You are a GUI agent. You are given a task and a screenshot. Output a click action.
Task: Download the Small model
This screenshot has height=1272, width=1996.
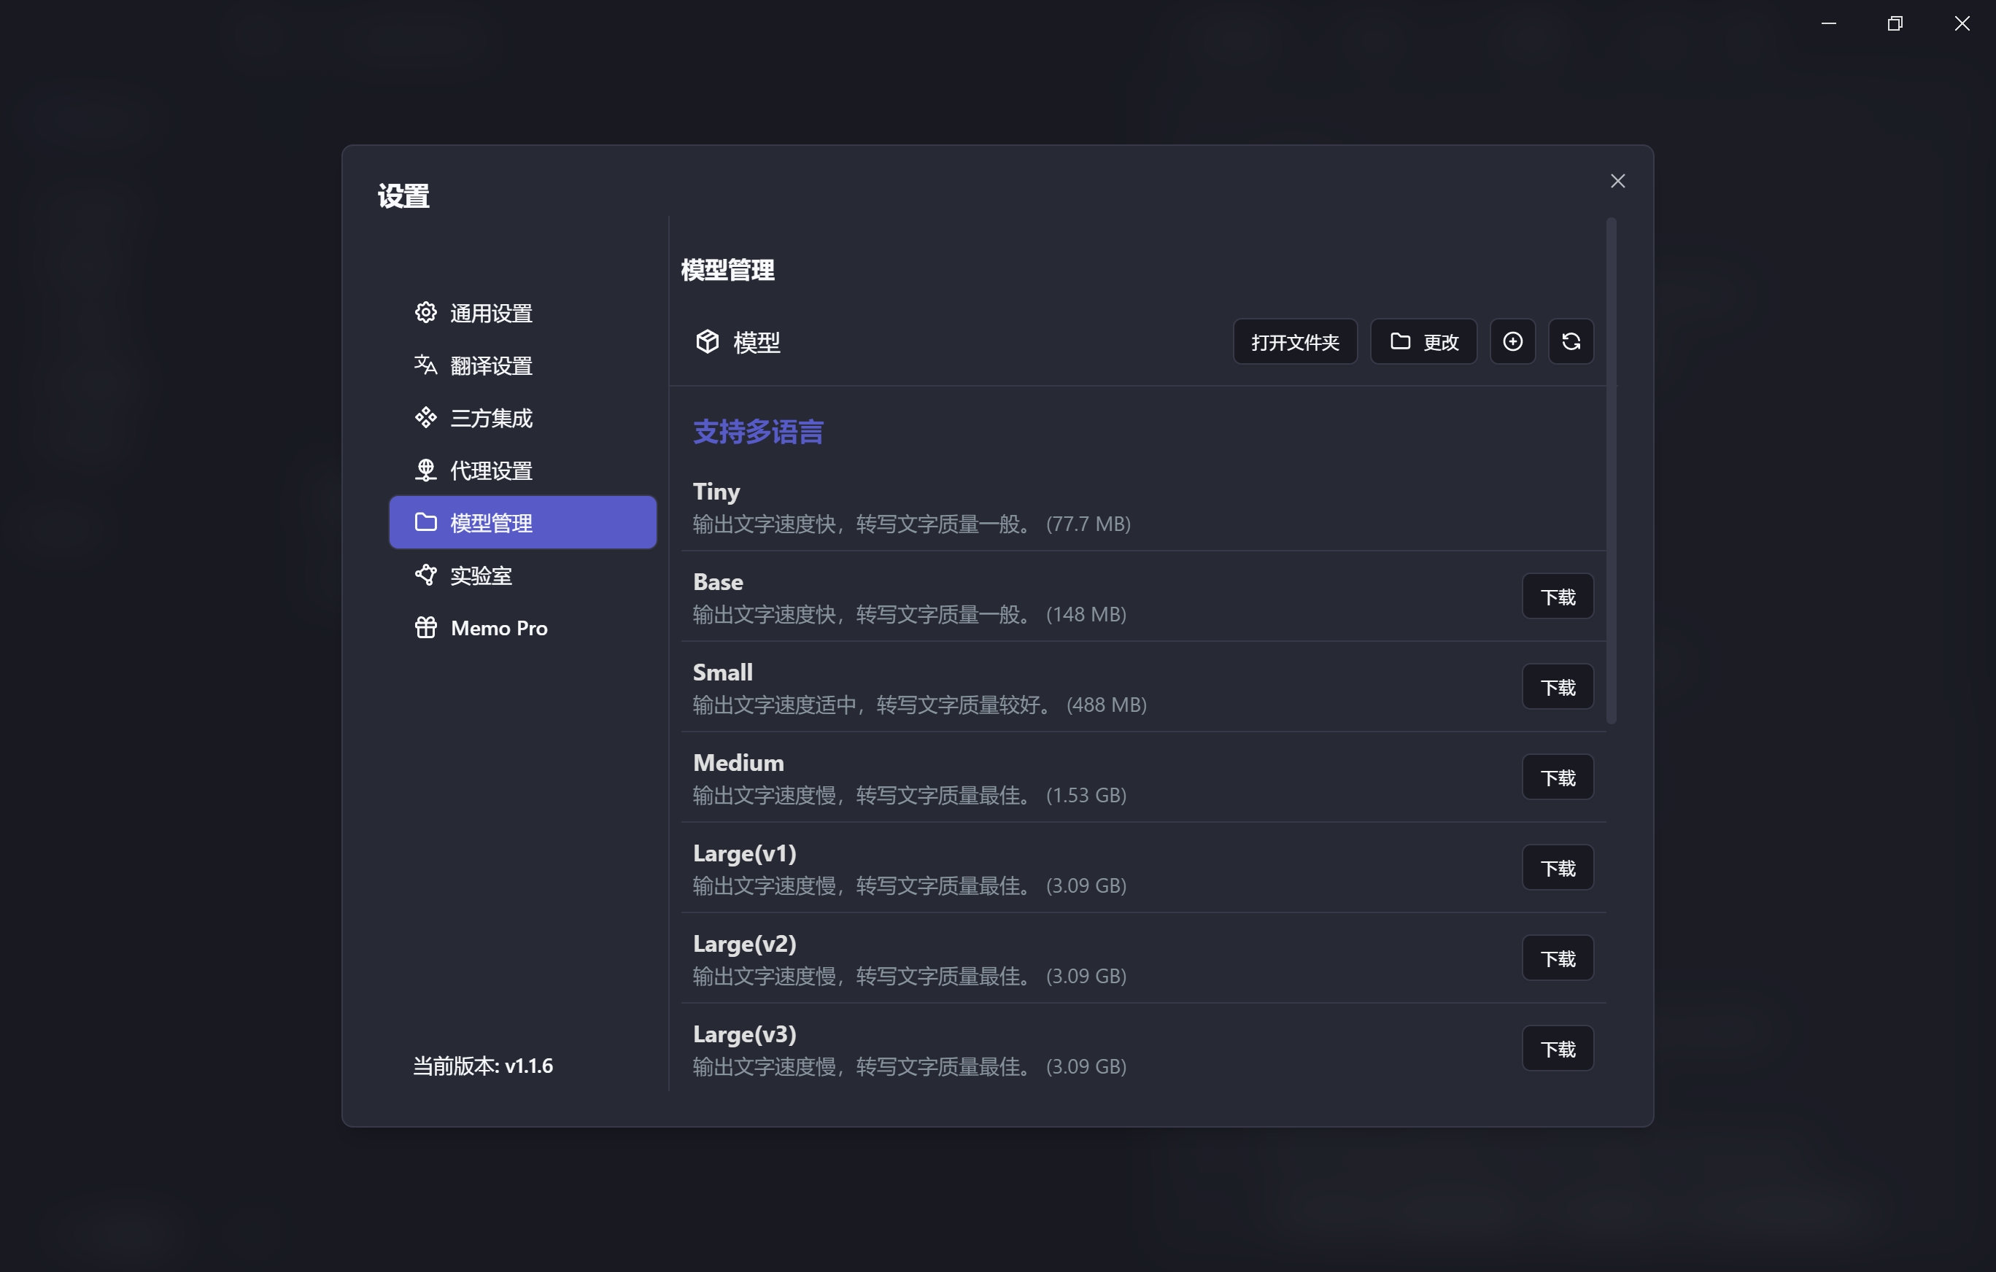pyautogui.click(x=1557, y=687)
